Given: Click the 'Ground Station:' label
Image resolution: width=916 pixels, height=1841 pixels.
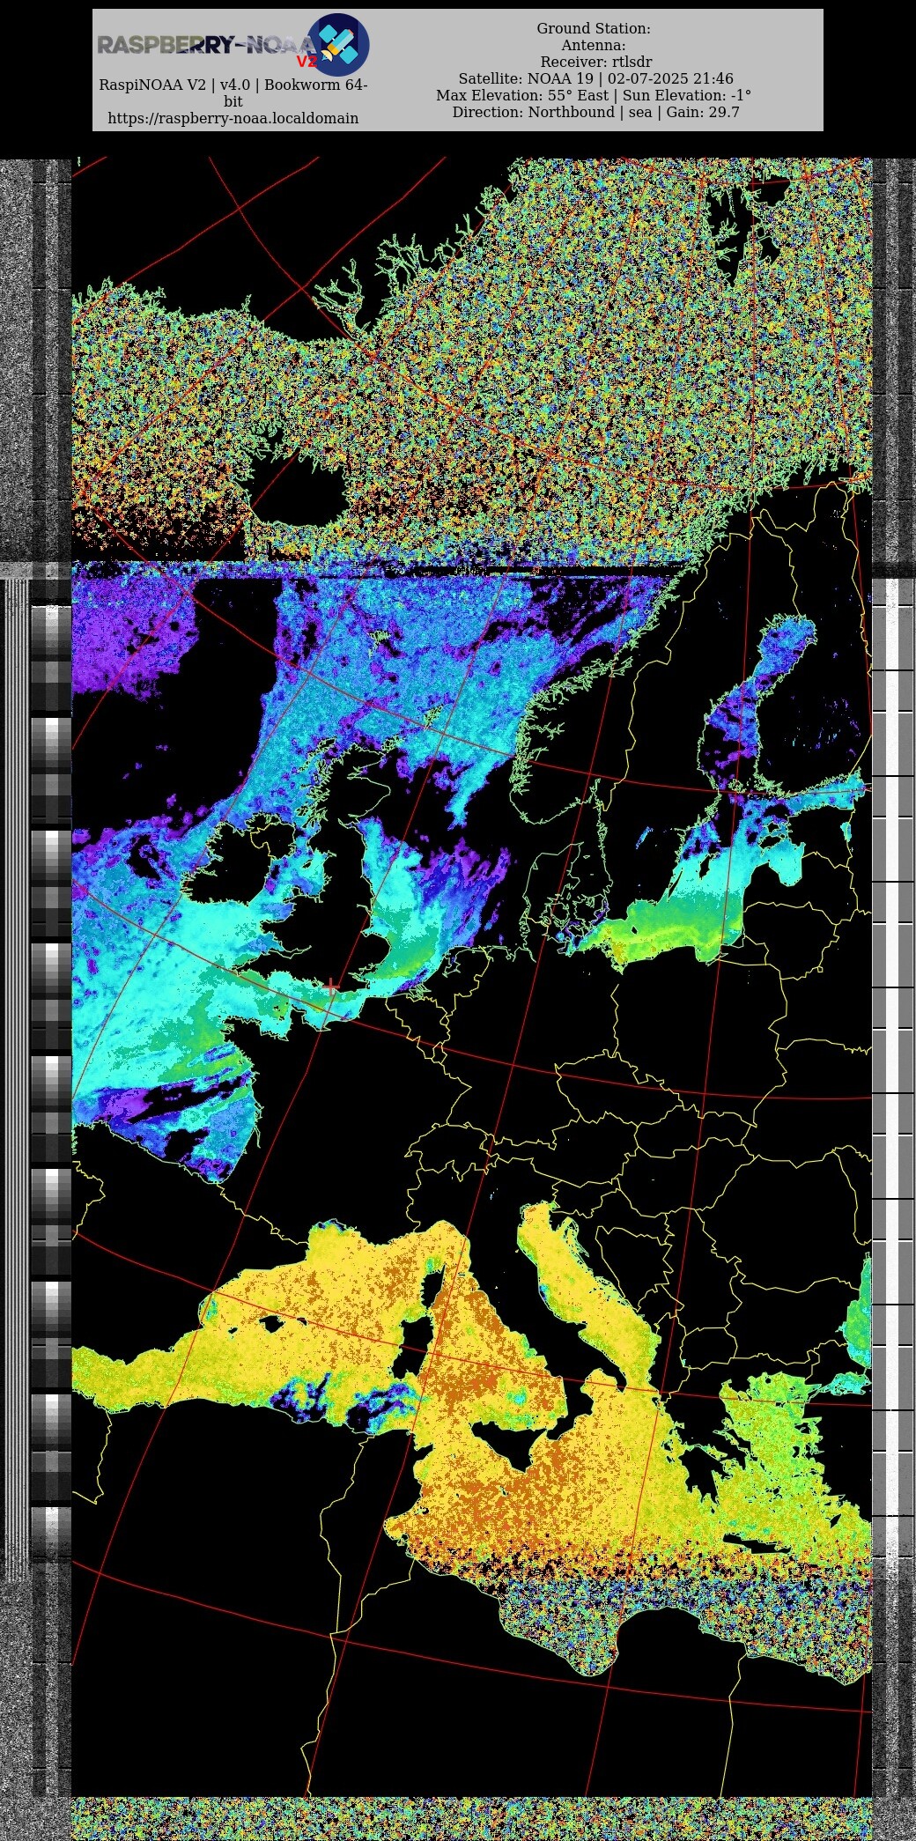Looking at the screenshot, I should point(594,29).
